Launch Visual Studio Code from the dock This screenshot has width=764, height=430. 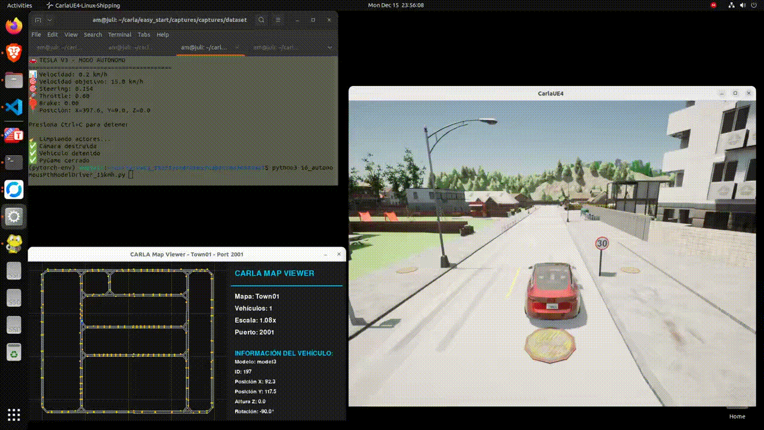(13, 107)
